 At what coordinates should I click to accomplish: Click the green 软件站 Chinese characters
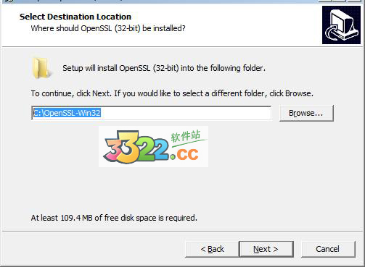(186, 136)
